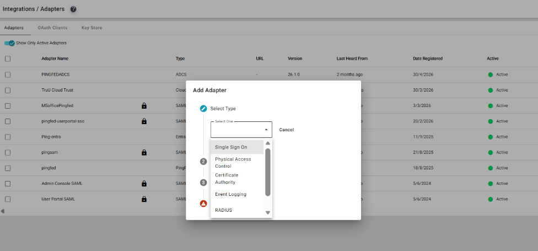This screenshot has height=251, width=538.
Task: Switch to the Key Store tab
Action: (x=92, y=28)
